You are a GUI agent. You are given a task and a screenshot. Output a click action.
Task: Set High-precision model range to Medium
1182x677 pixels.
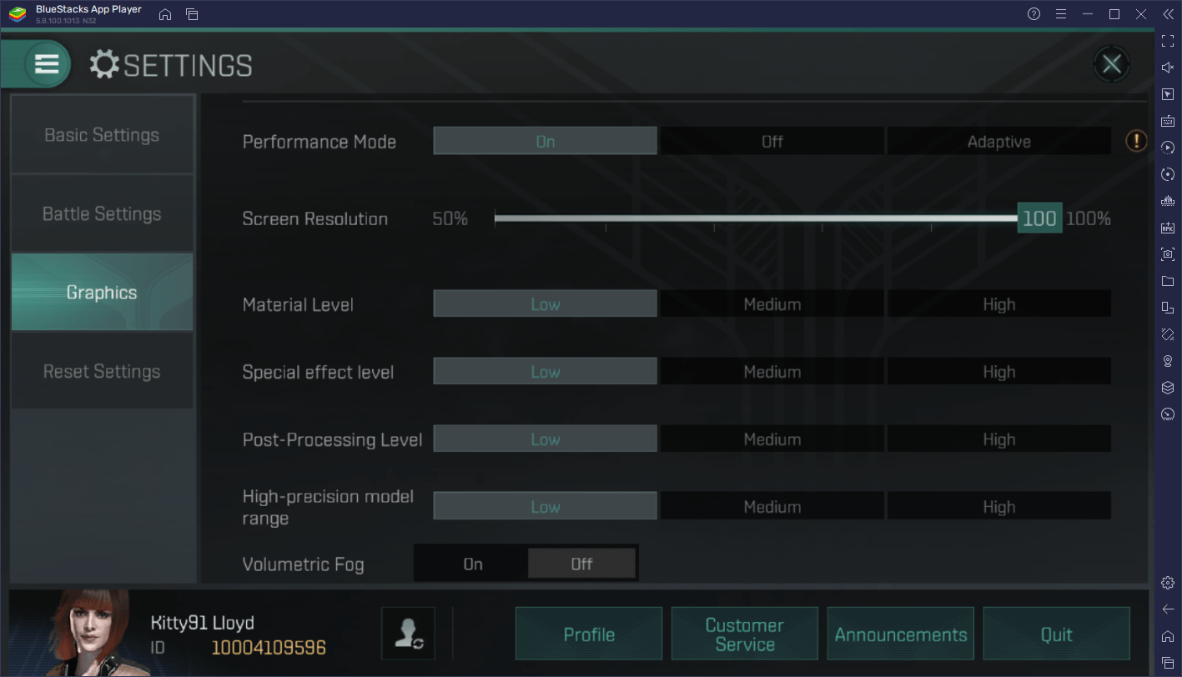(x=772, y=507)
